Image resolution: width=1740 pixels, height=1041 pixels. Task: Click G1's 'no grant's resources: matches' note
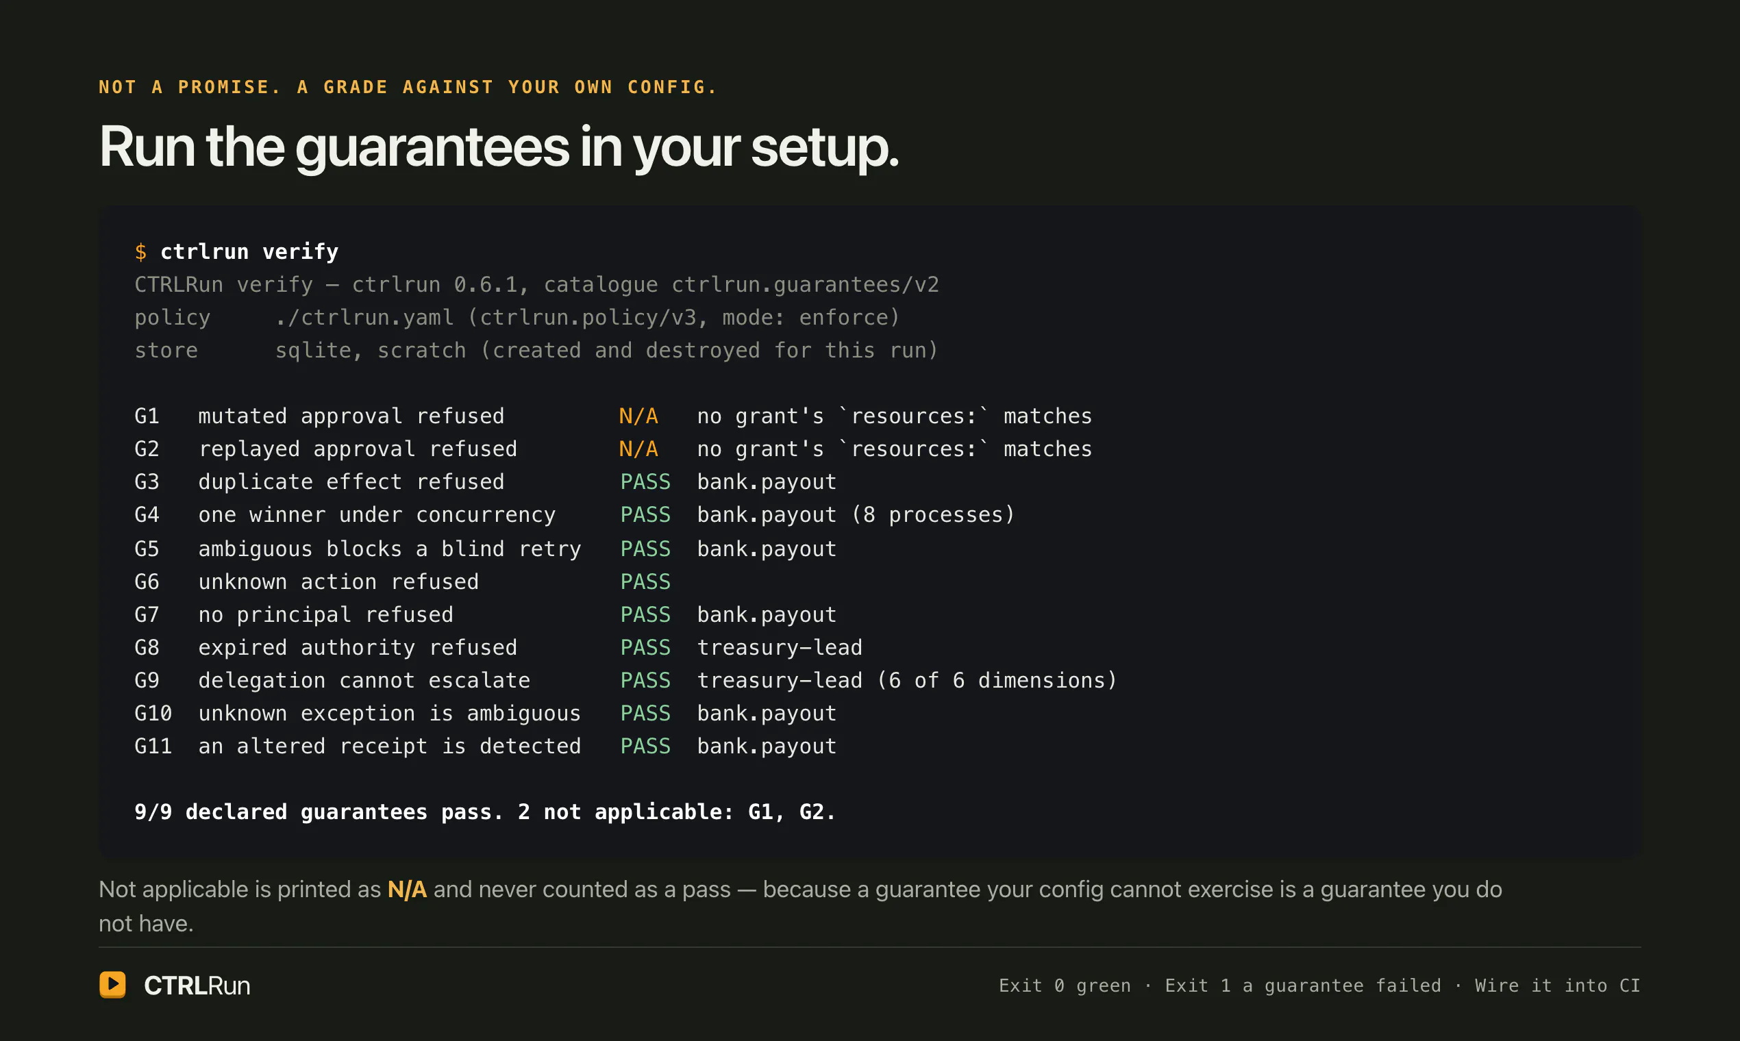pos(895,416)
